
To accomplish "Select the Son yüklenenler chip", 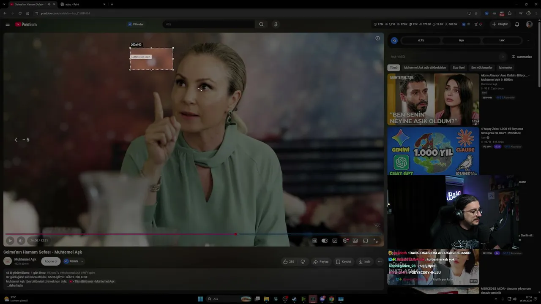I will pos(482,68).
